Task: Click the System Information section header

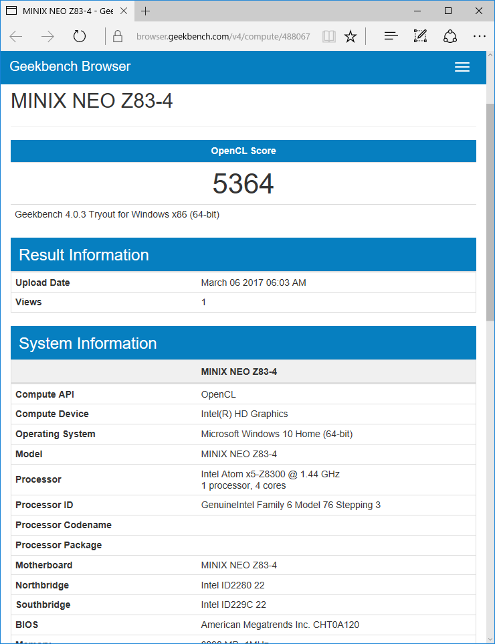Action: (243, 343)
